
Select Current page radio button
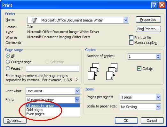click(8, 62)
